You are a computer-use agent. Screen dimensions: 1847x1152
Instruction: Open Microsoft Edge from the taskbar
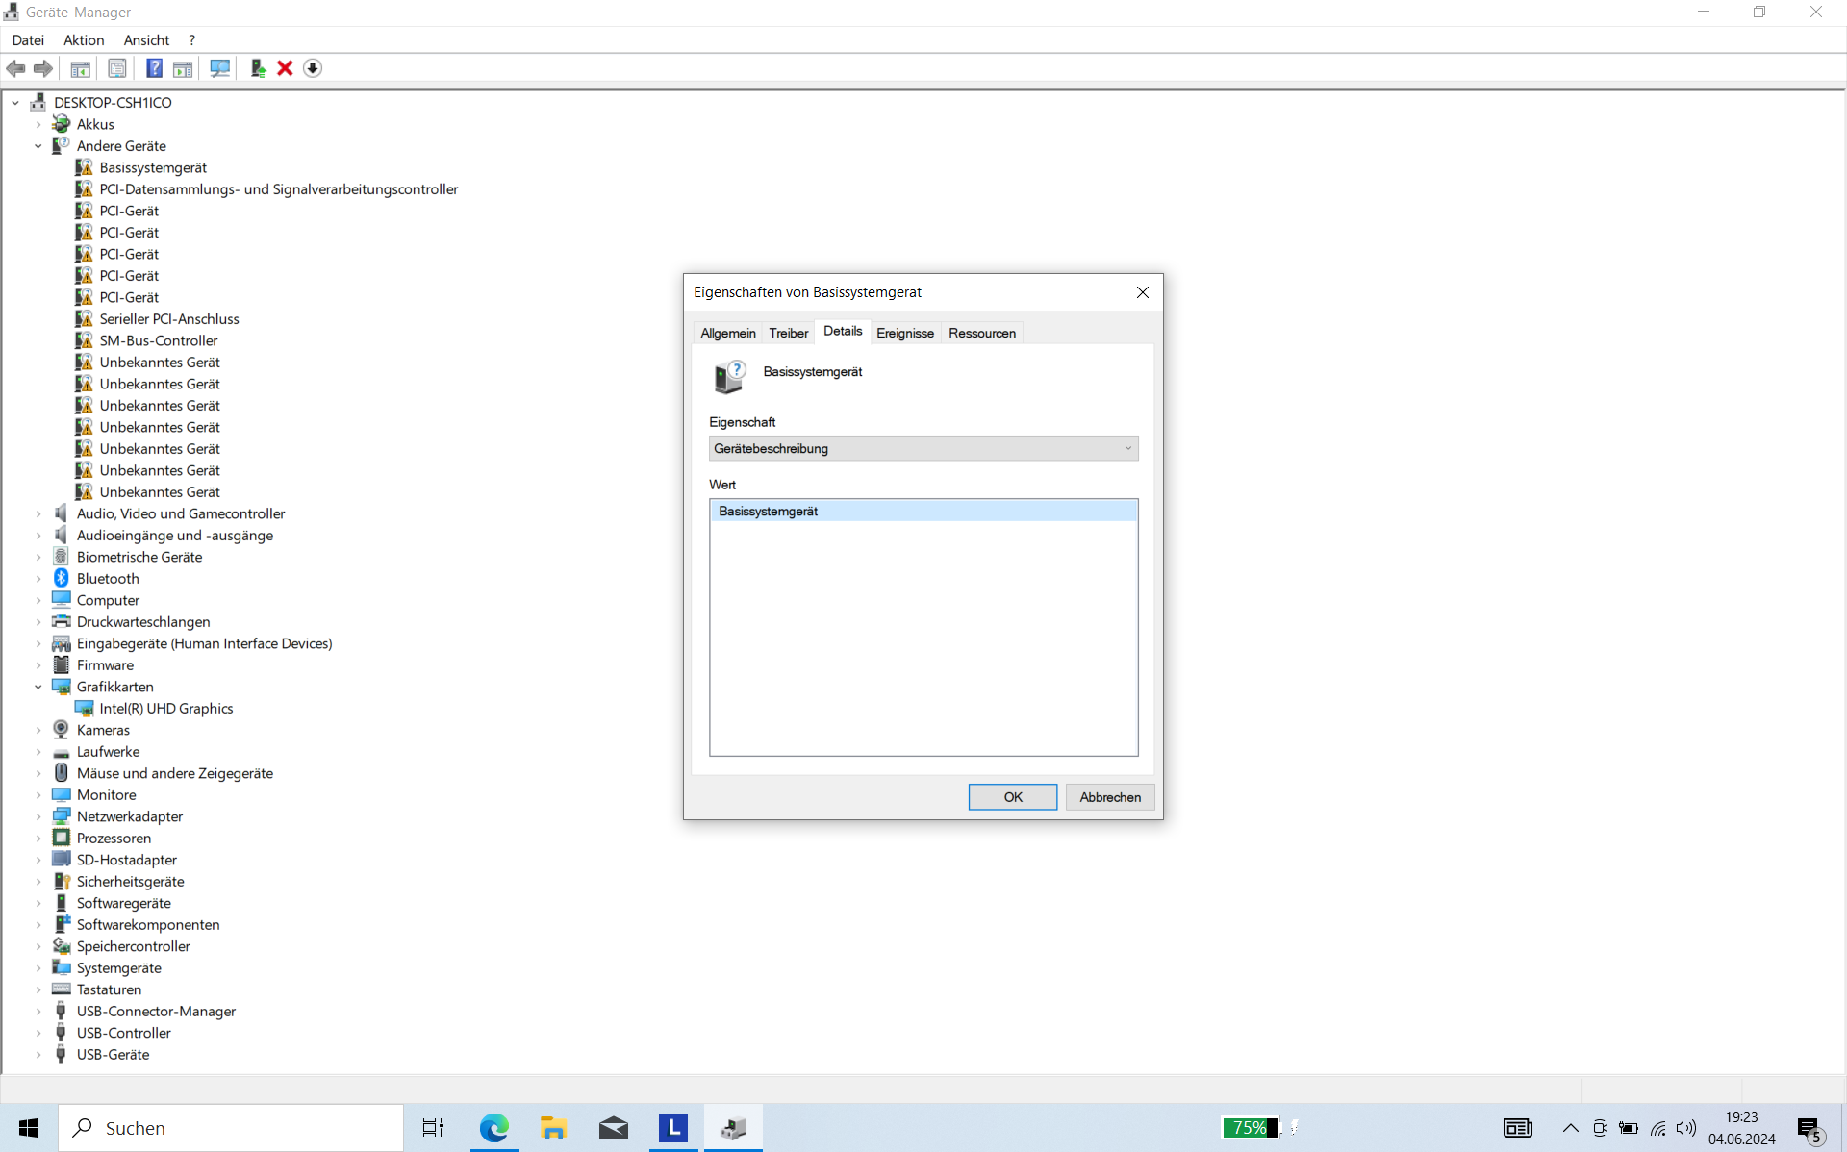pos(493,1128)
